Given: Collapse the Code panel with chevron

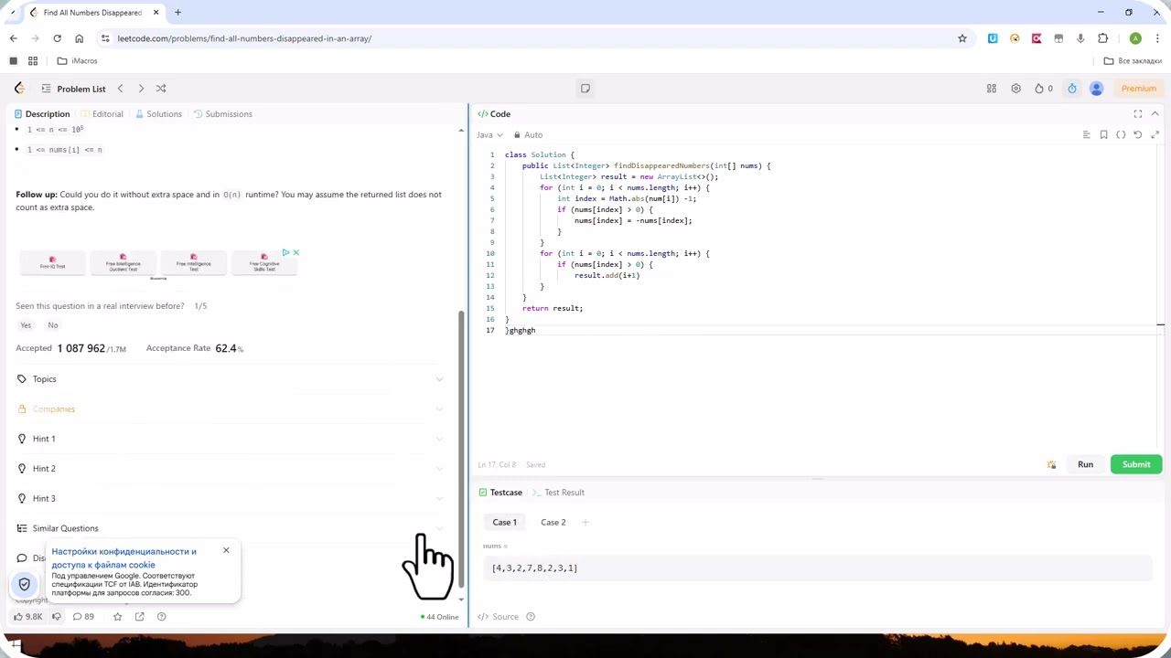Looking at the screenshot, I should (1155, 114).
